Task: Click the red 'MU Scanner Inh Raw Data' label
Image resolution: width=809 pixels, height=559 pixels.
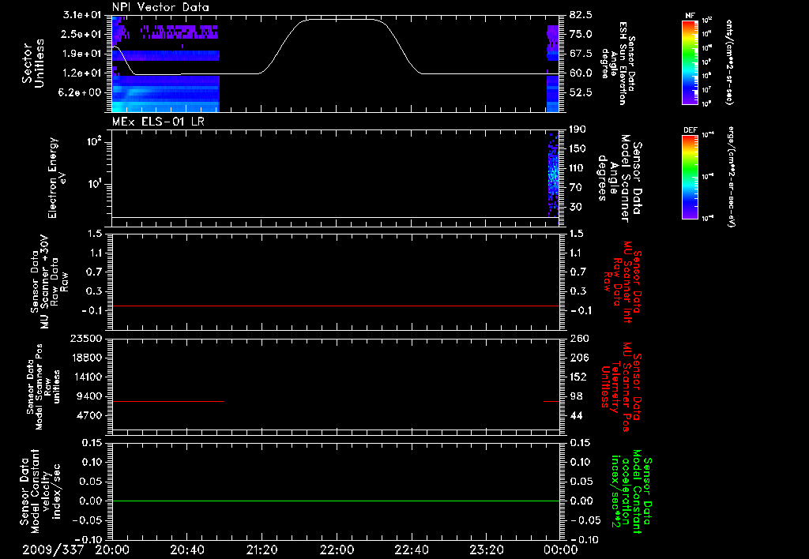Action: pos(623,282)
